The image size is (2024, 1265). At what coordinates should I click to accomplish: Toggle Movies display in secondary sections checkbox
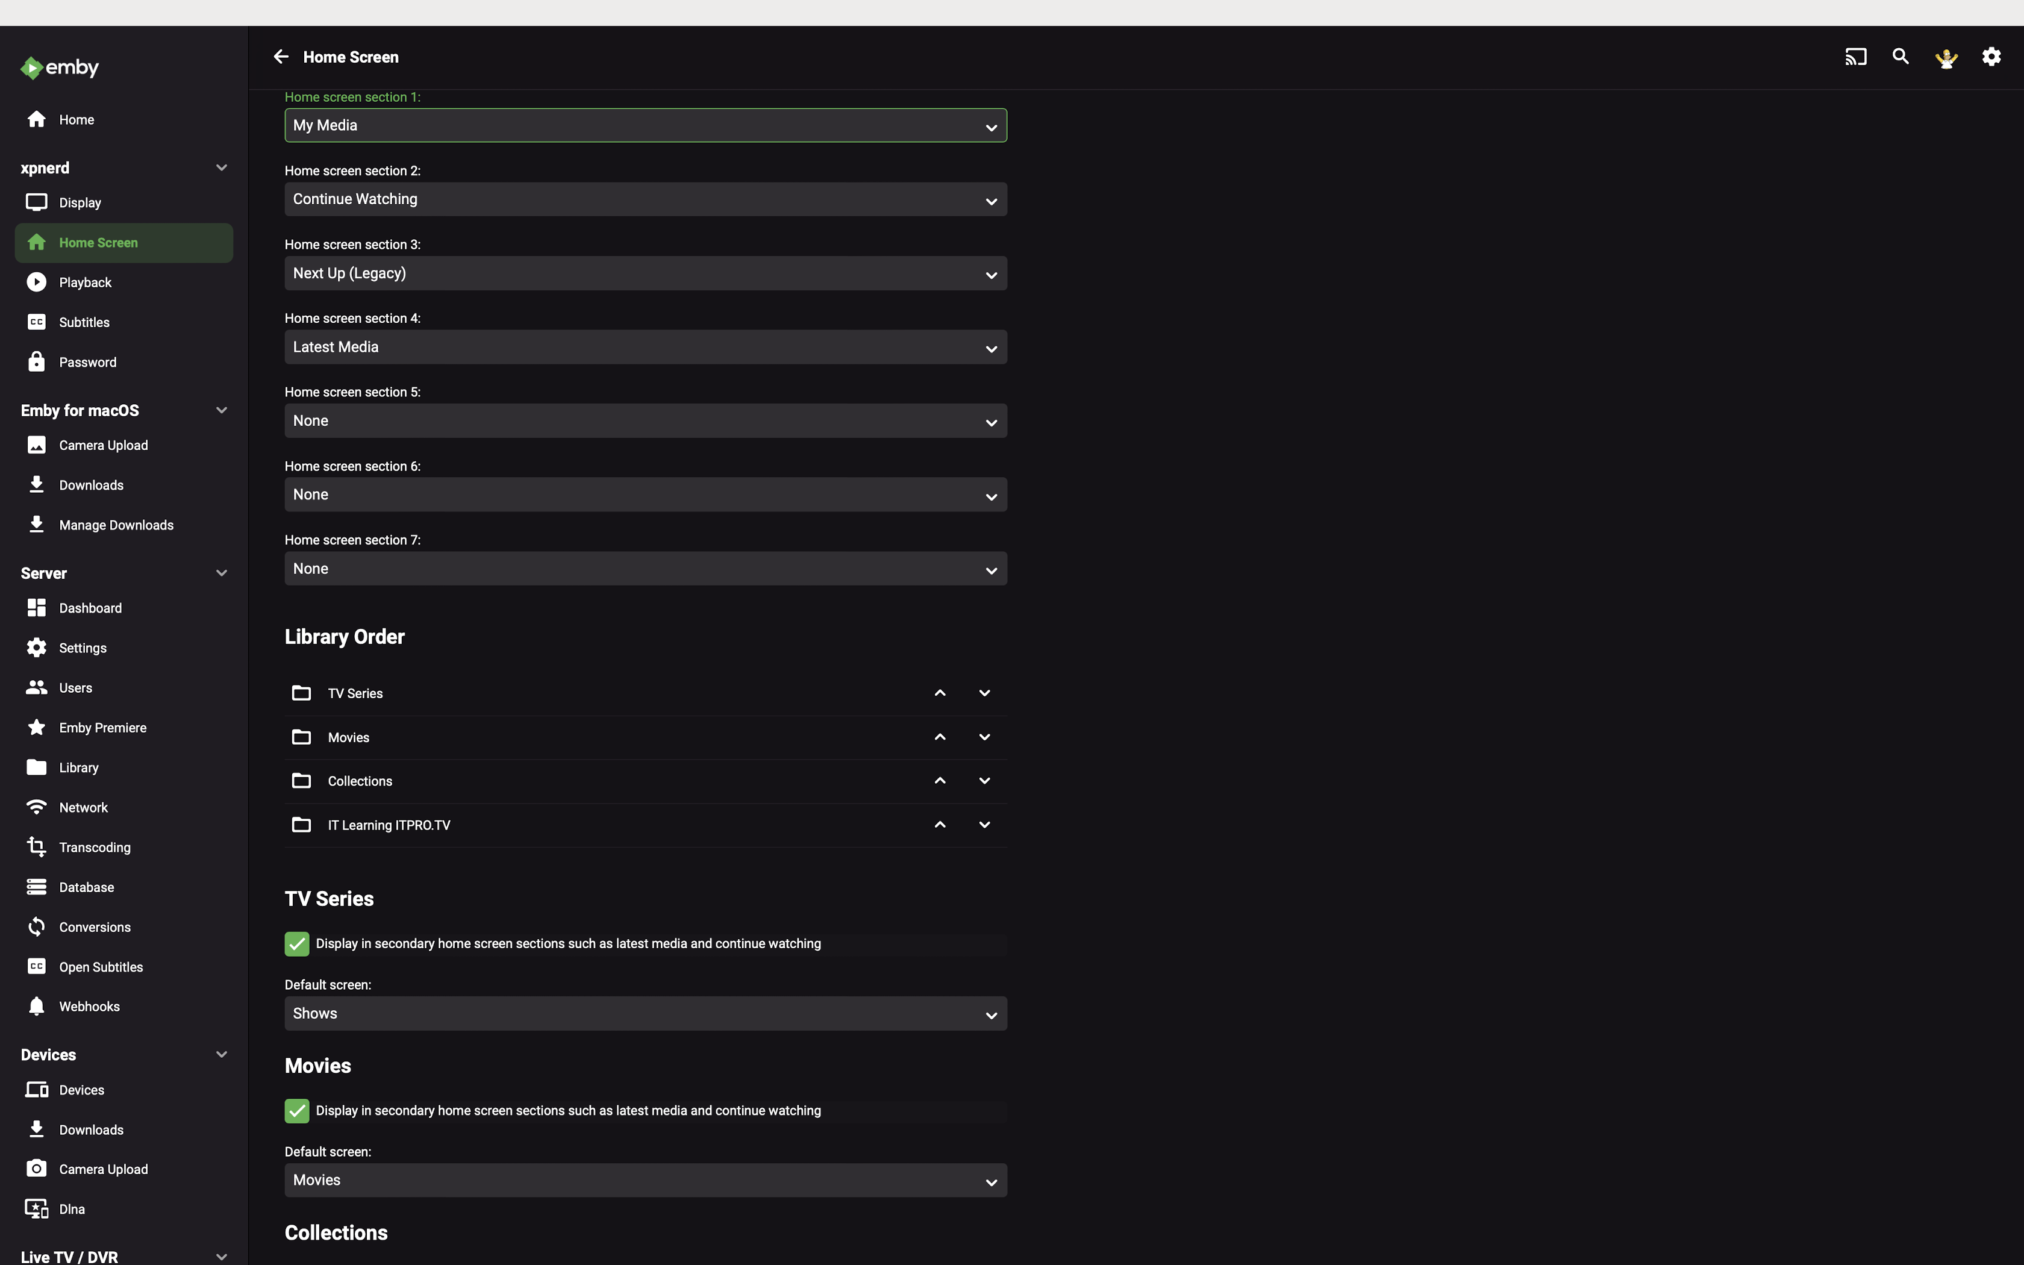tap(297, 1111)
